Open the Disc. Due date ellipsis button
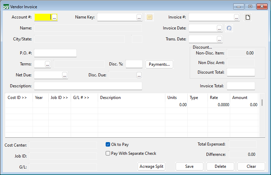271x175 pixels. tap(139, 75)
